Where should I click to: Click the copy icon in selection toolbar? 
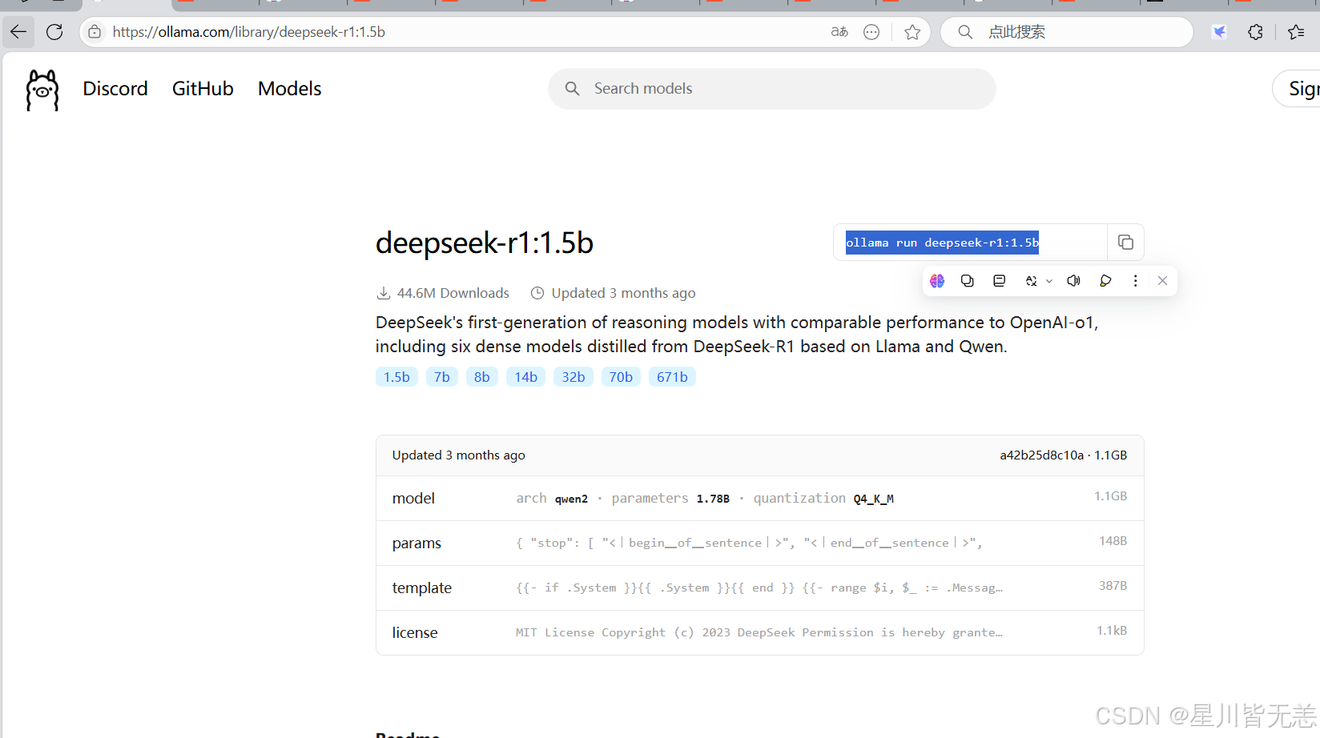click(968, 281)
